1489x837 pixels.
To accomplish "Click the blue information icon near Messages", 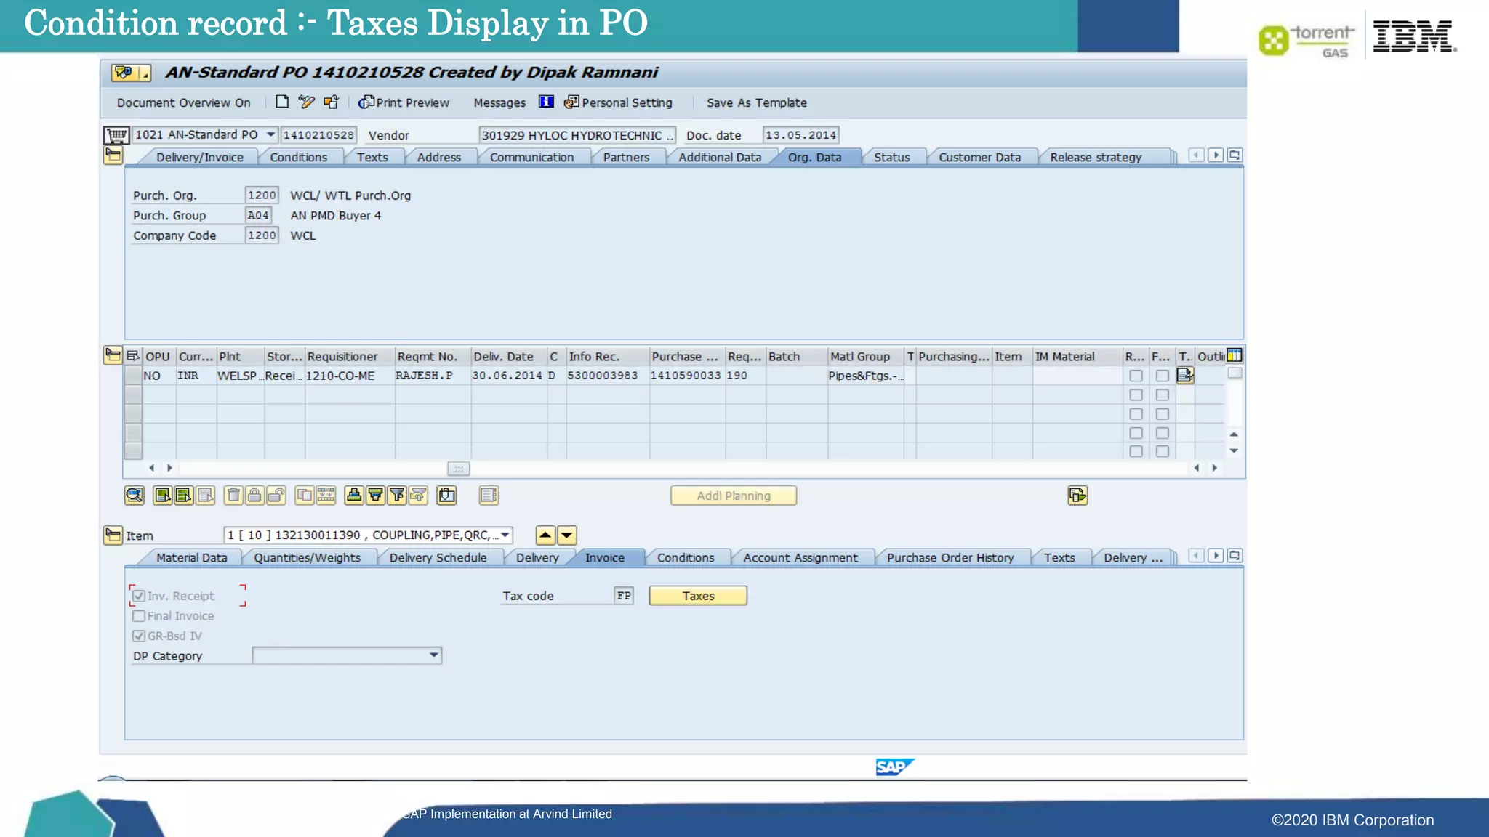I will 546,102.
